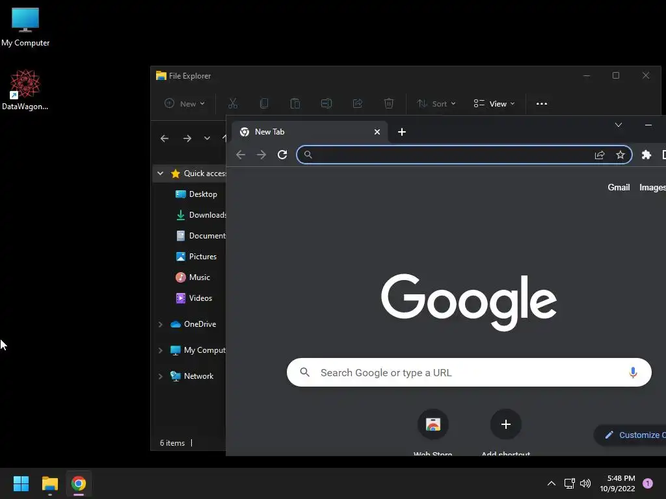
Task: Open the notification badge in taskbar
Action: [x=647, y=483]
